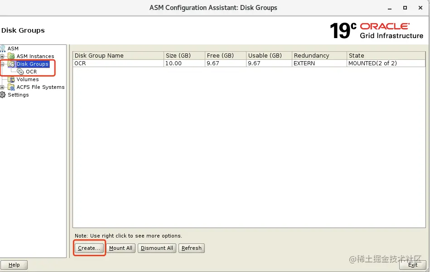The width and height of the screenshot is (430, 272).
Task: Click the ASM Instances folder icon
Action: pyautogui.click(x=11, y=56)
